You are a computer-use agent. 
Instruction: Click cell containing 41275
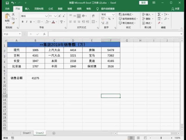pyautogui.click(x=35, y=78)
